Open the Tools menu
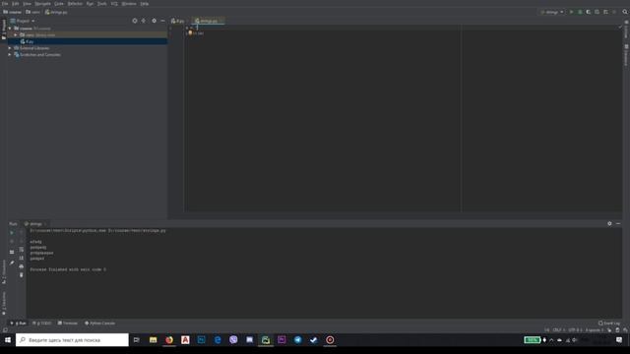The height and width of the screenshot is (354, 630). [x=102, y=4]
